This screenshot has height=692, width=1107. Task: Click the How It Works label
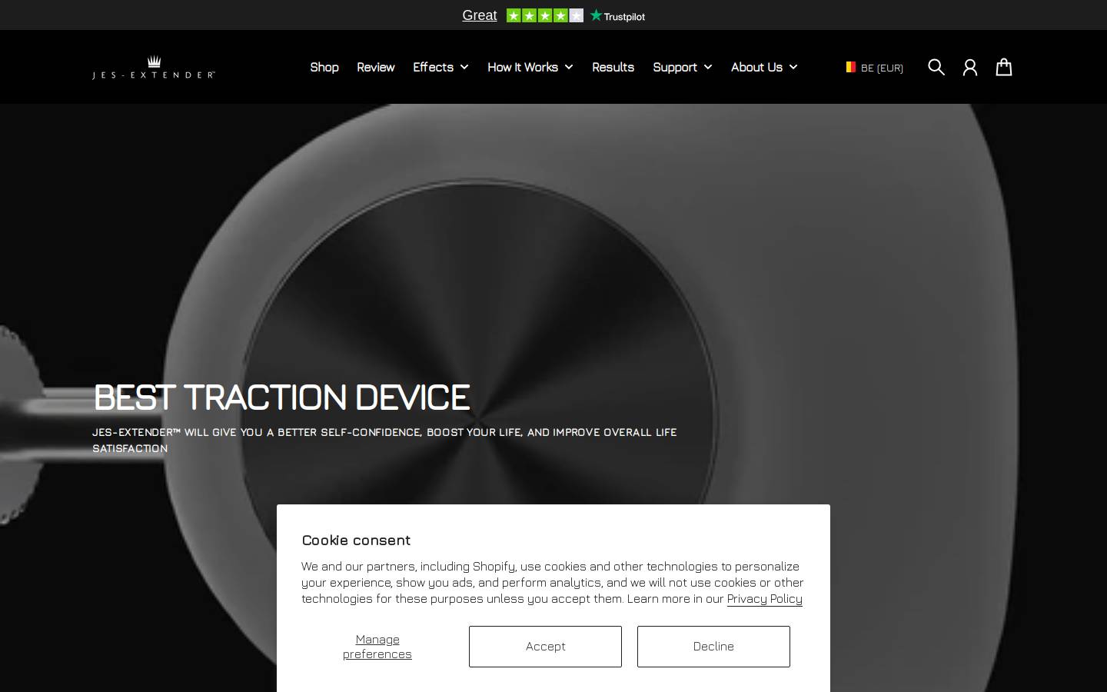click(523, 67)
